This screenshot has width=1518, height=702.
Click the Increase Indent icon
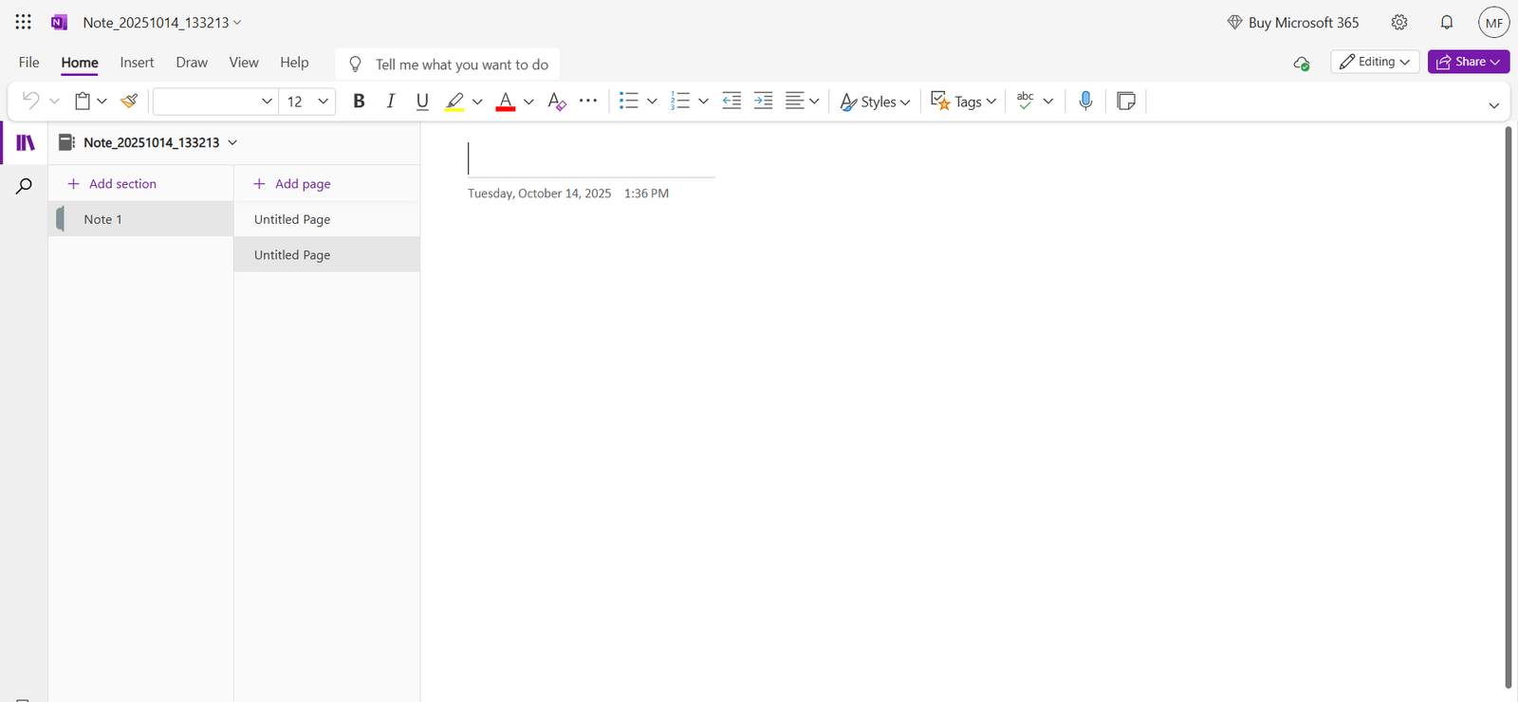pyautogui.click(x=763, y=101)
